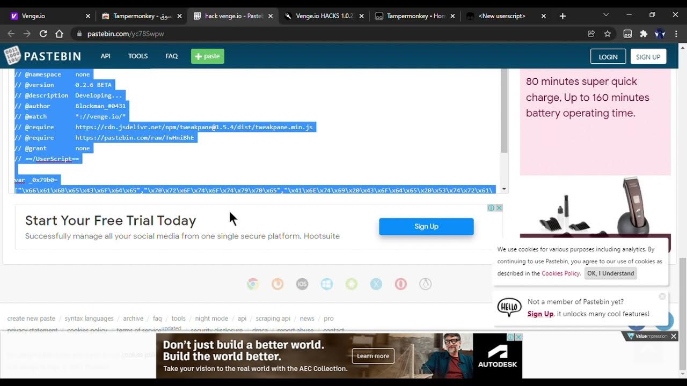This screenshot has height=386, width=687.
Task: Reload the page with the refresh icon
Action: click(x=43, y=34)
